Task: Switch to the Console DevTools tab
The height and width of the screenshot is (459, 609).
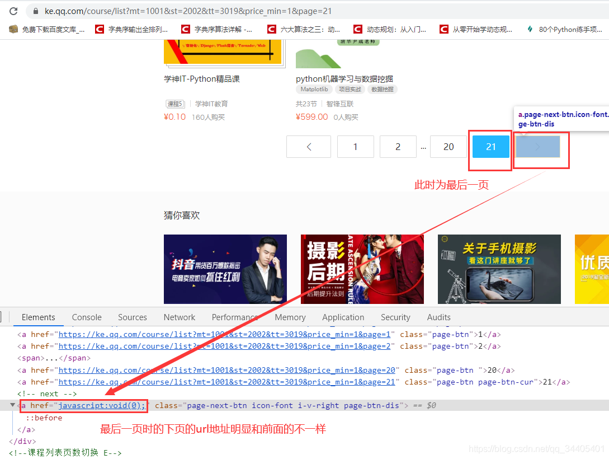Action: [x=87, y=317]
